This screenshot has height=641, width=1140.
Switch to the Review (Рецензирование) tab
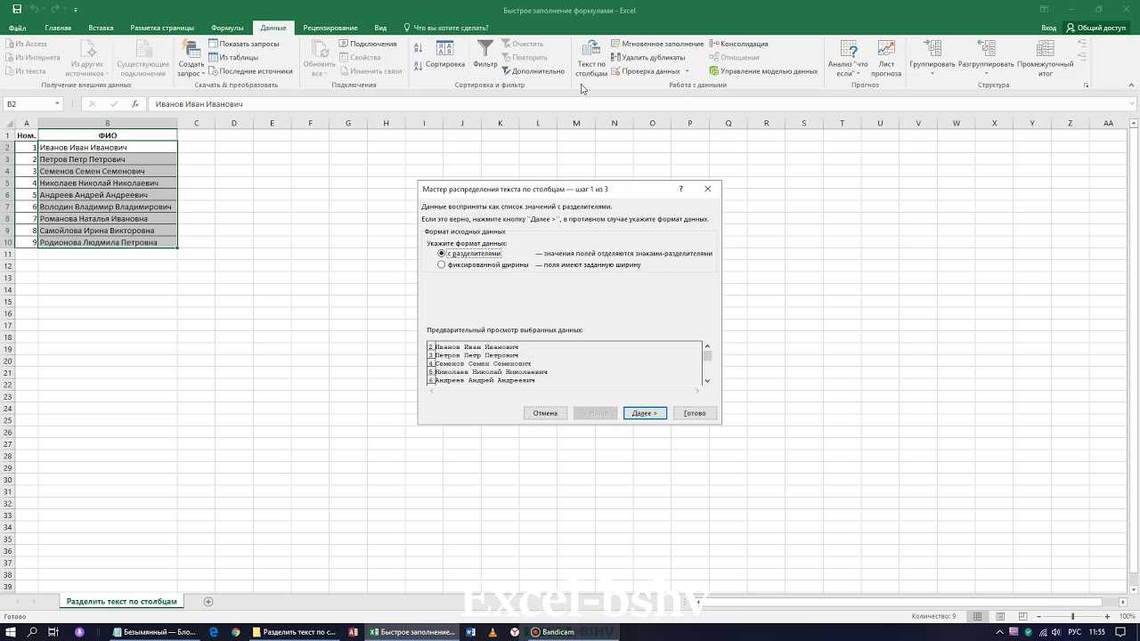[x=330, y=28]
